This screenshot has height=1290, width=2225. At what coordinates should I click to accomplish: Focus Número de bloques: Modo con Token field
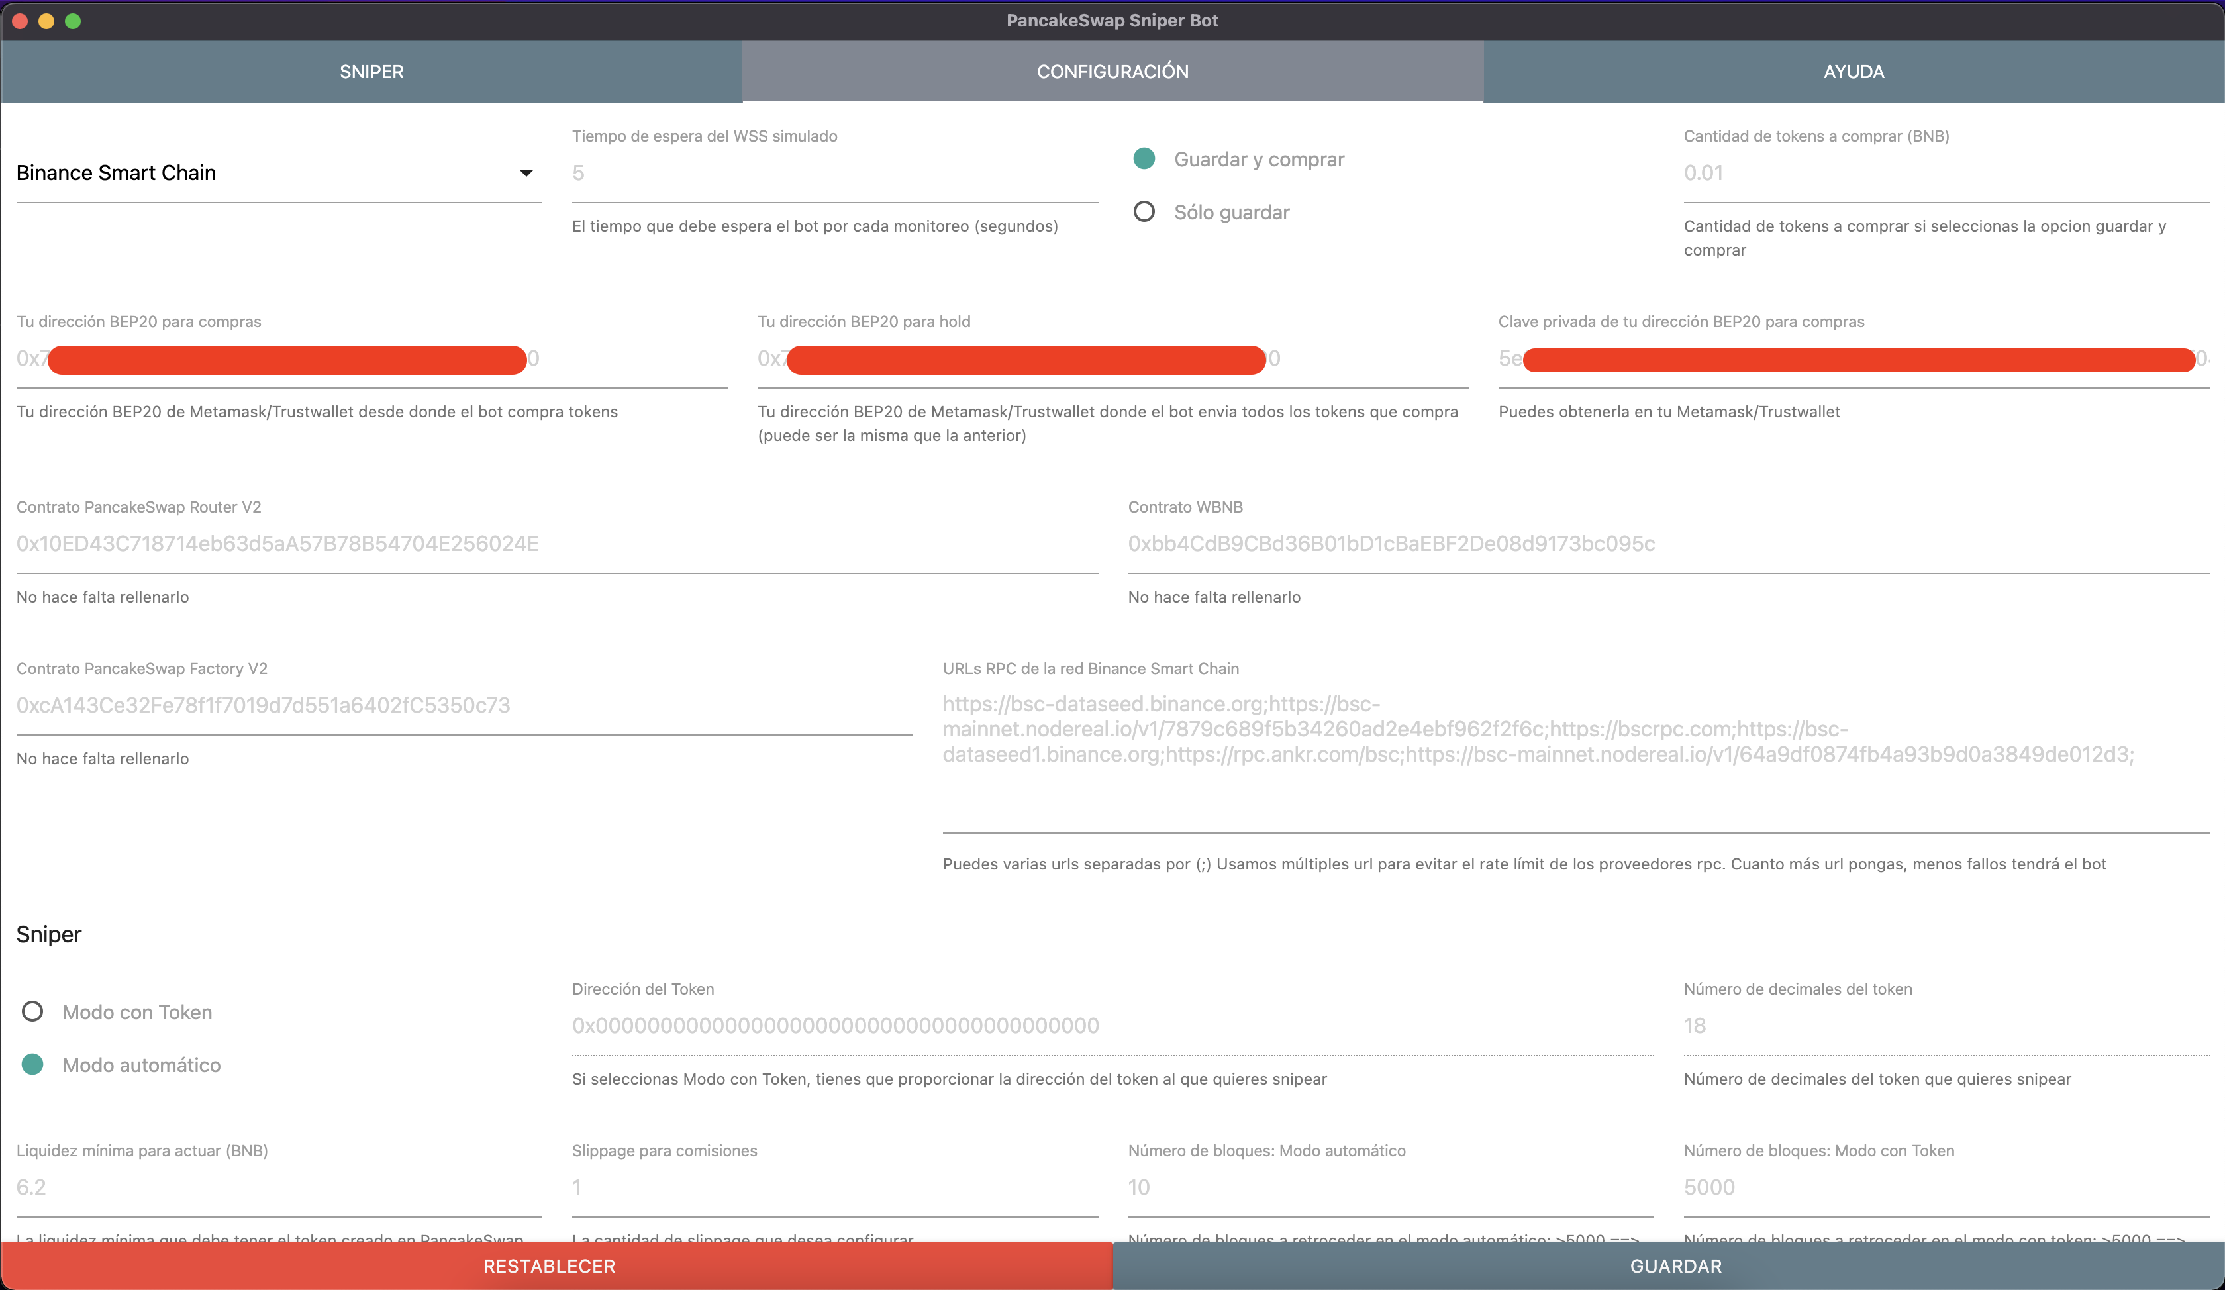tap(1947, 1187)
